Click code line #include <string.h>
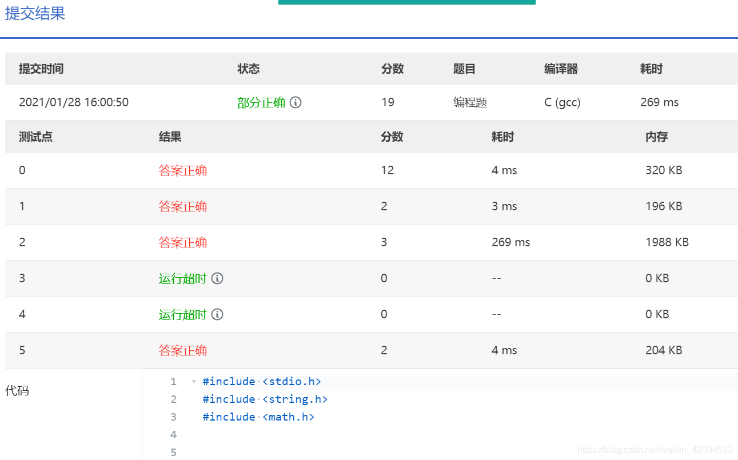738x460 pixels. coord(265,399)
